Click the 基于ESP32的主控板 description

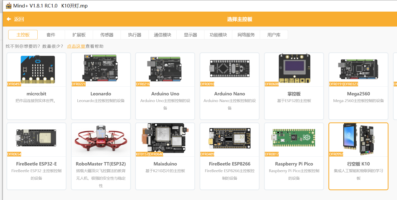tap(294, 101)
